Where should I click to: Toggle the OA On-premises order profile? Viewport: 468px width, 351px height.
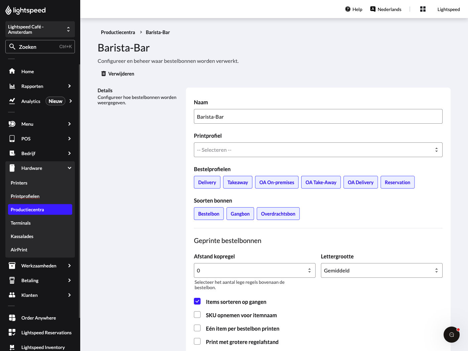point(277,182)
